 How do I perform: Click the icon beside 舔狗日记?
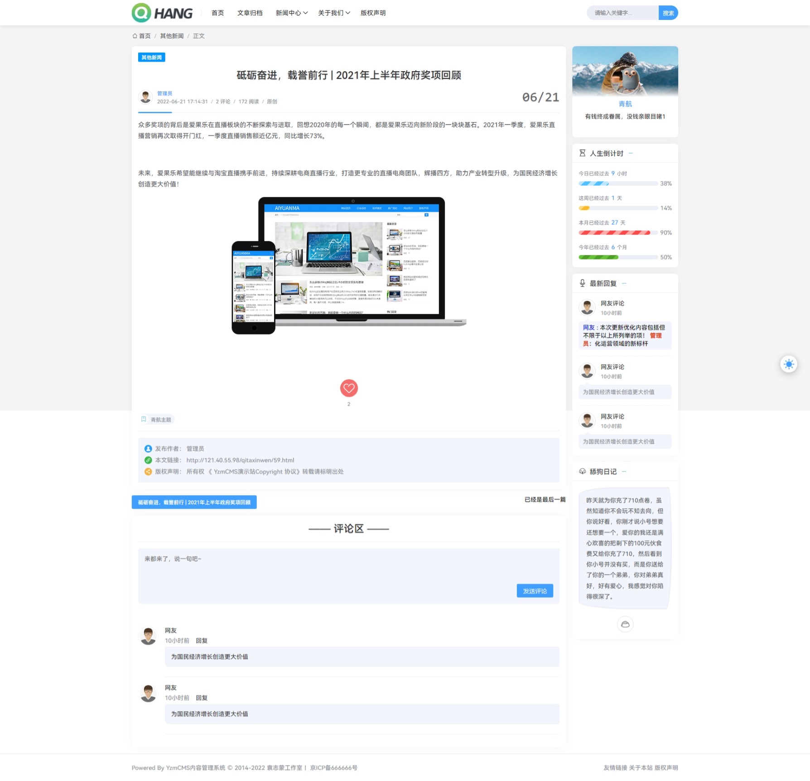(x=583, y=472)
